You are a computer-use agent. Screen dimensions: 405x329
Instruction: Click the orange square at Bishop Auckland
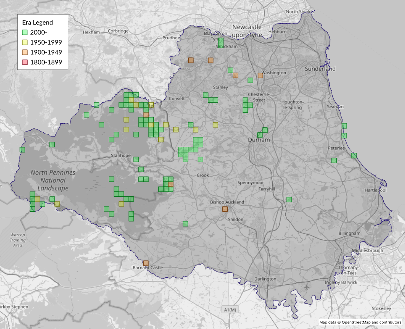point(225,209)
